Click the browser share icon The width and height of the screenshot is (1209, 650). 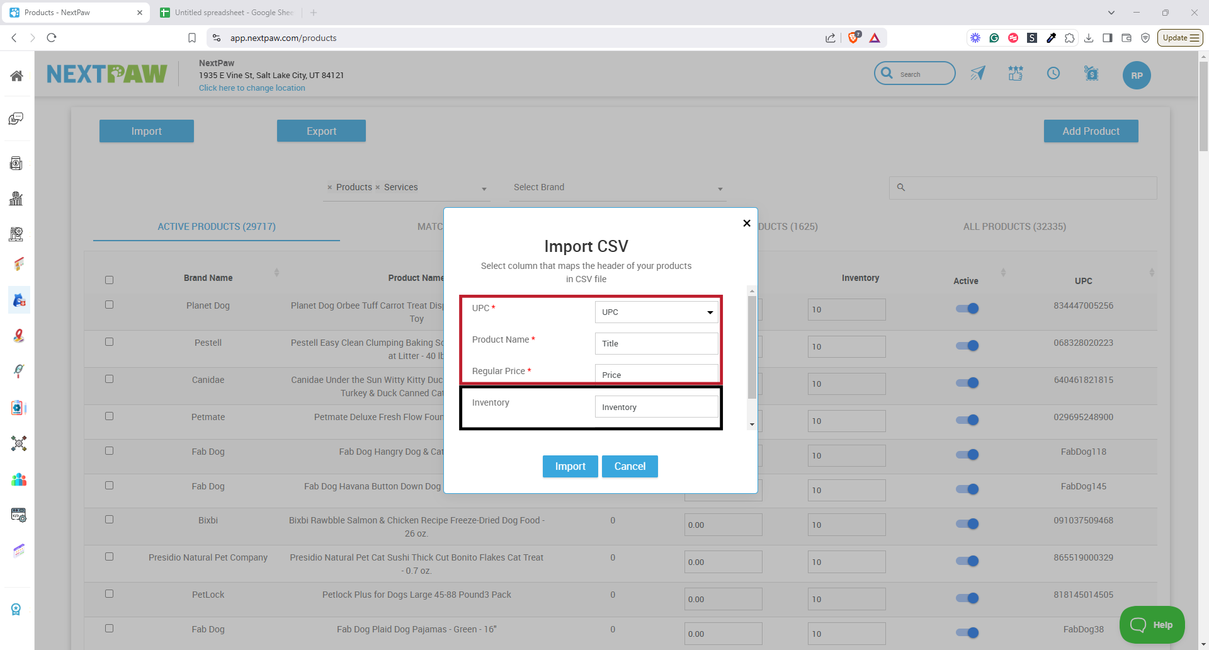pyautogui.click(x=831, y=38)
